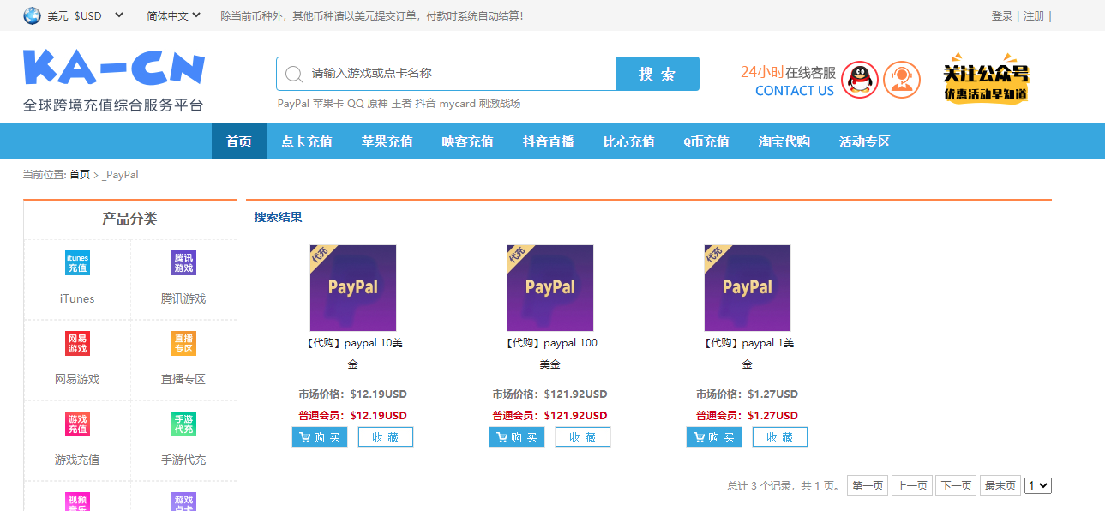Open the 腾讯游戏 category icon
1105x511 pixels.
183,263
